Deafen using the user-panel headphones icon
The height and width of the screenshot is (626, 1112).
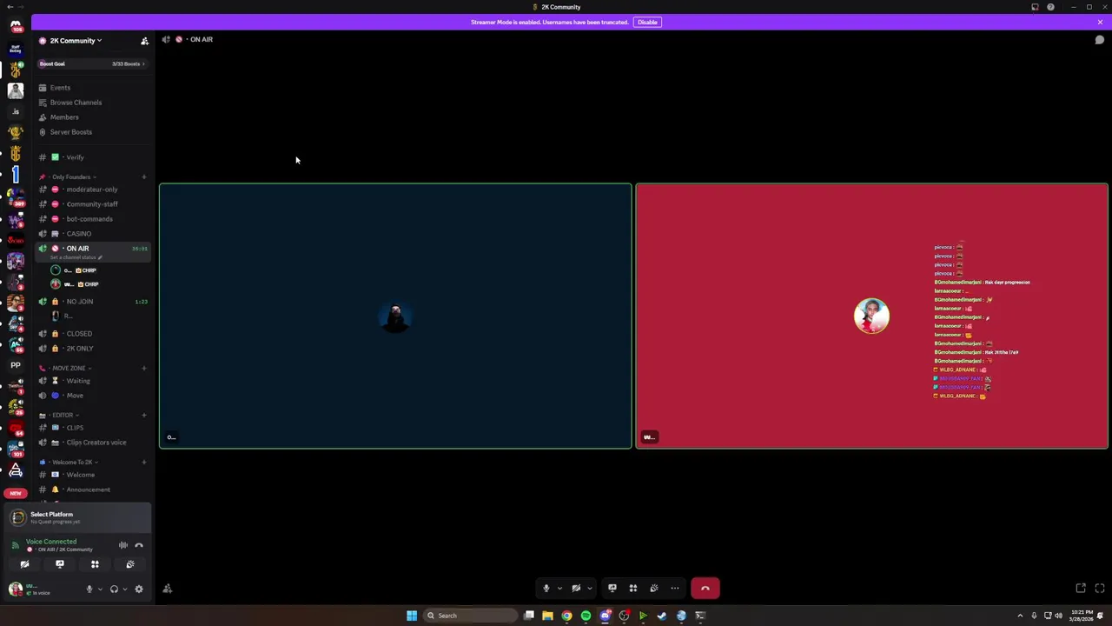coord(114,589)
